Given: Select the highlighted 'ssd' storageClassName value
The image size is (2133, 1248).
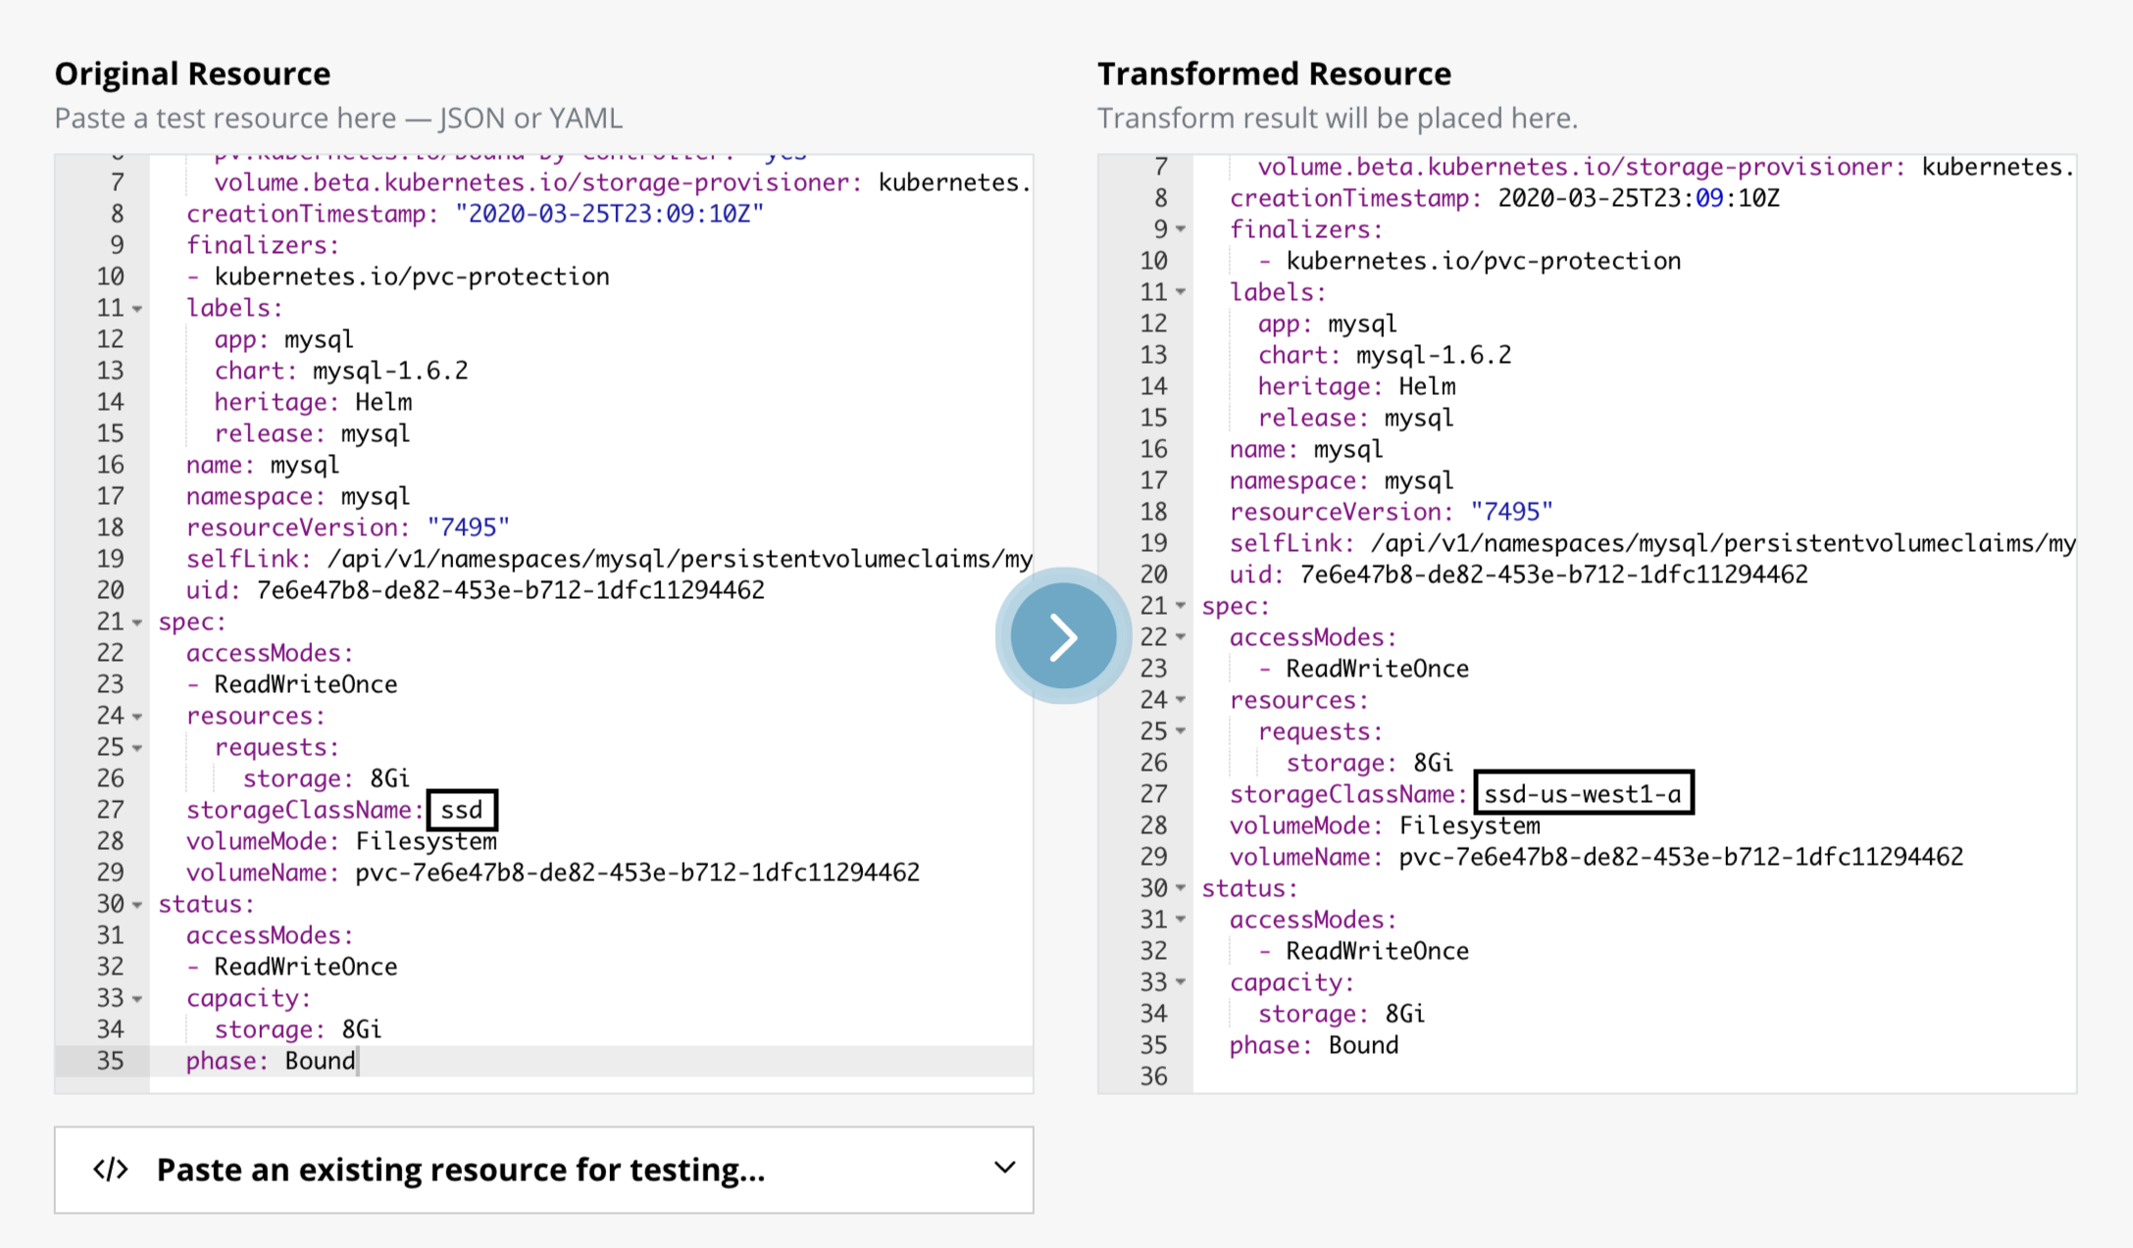Looking at the screenshot, I should [x=461, y=809].
